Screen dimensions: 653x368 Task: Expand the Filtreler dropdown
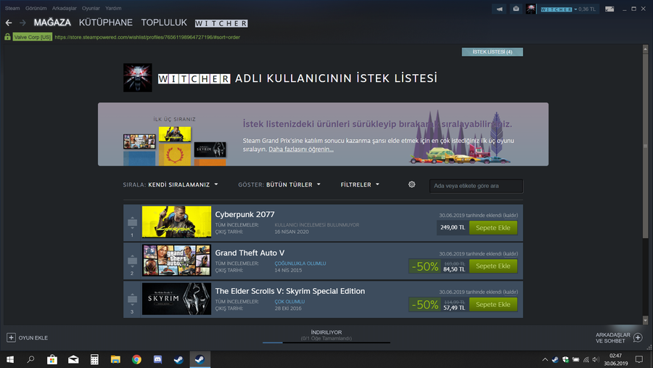point(360,184)
